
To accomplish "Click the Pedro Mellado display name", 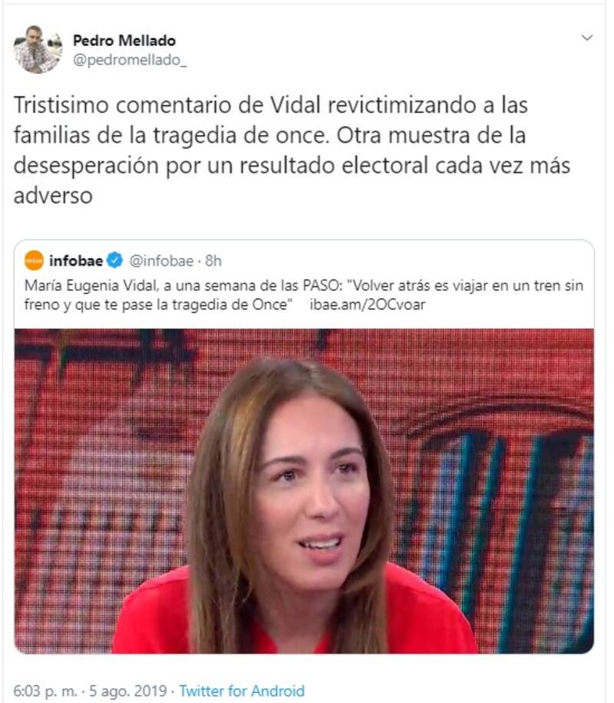I will [x=124, y=41].
